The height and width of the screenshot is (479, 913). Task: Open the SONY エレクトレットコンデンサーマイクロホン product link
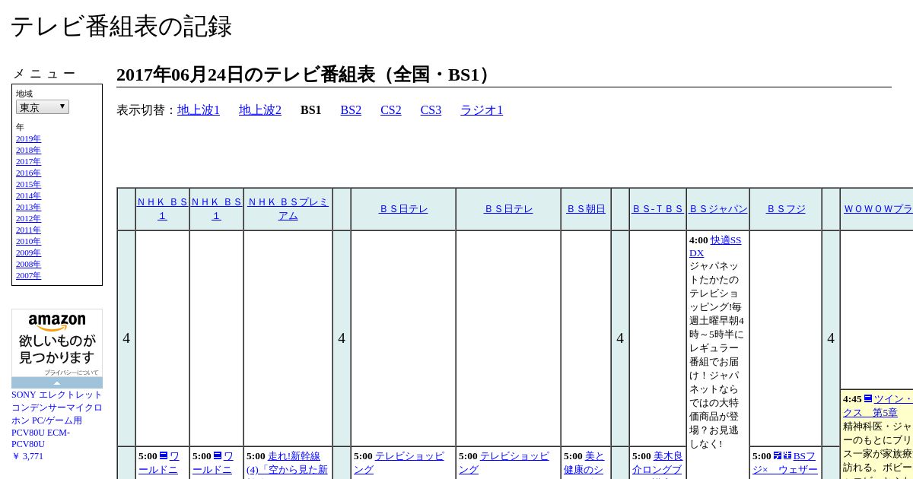pos(57,420)
